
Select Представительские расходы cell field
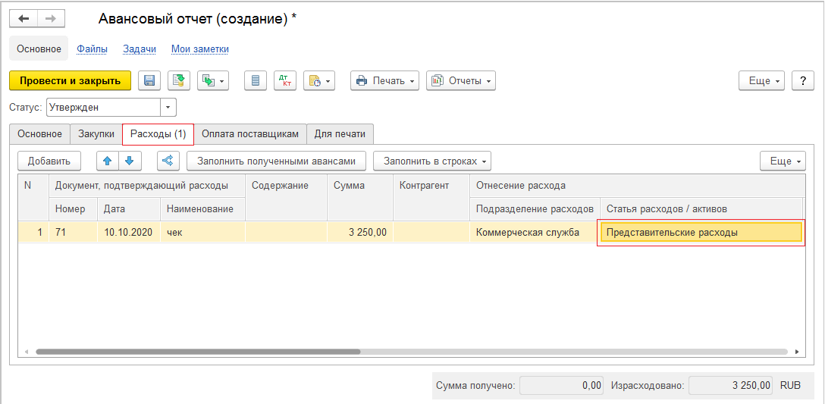700,233
